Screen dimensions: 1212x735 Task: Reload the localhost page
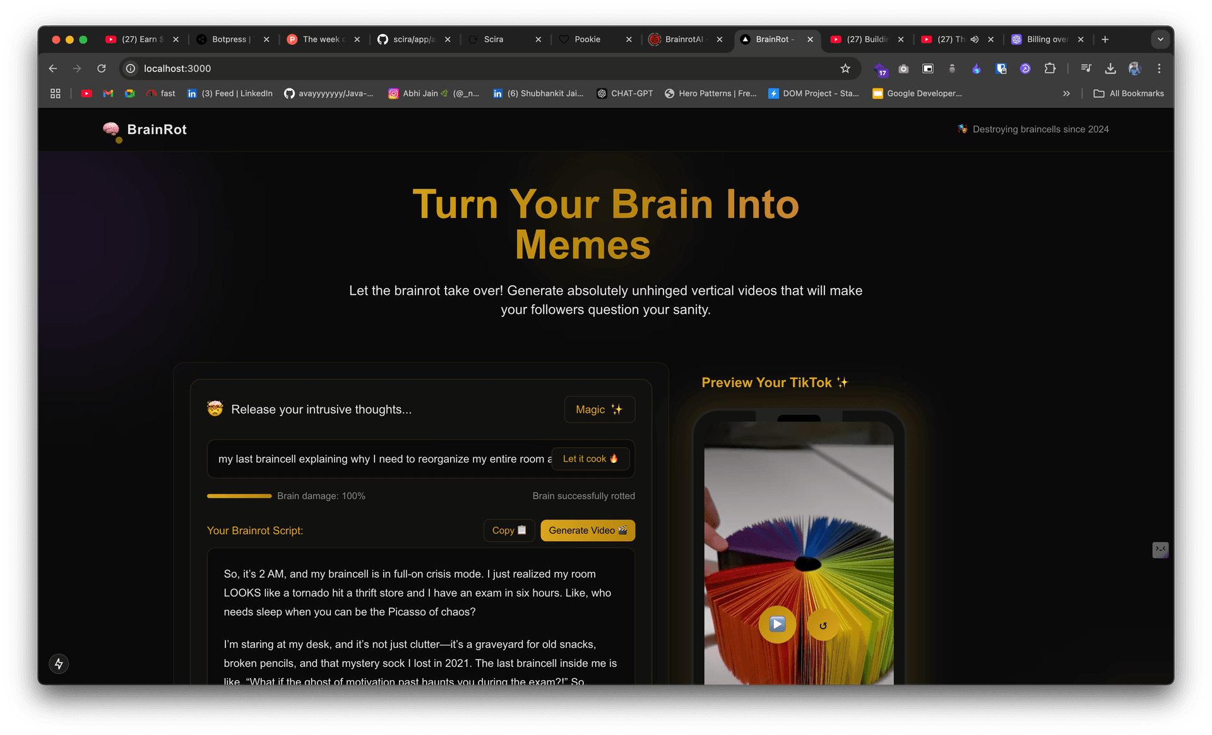click(x=102, y=68)
